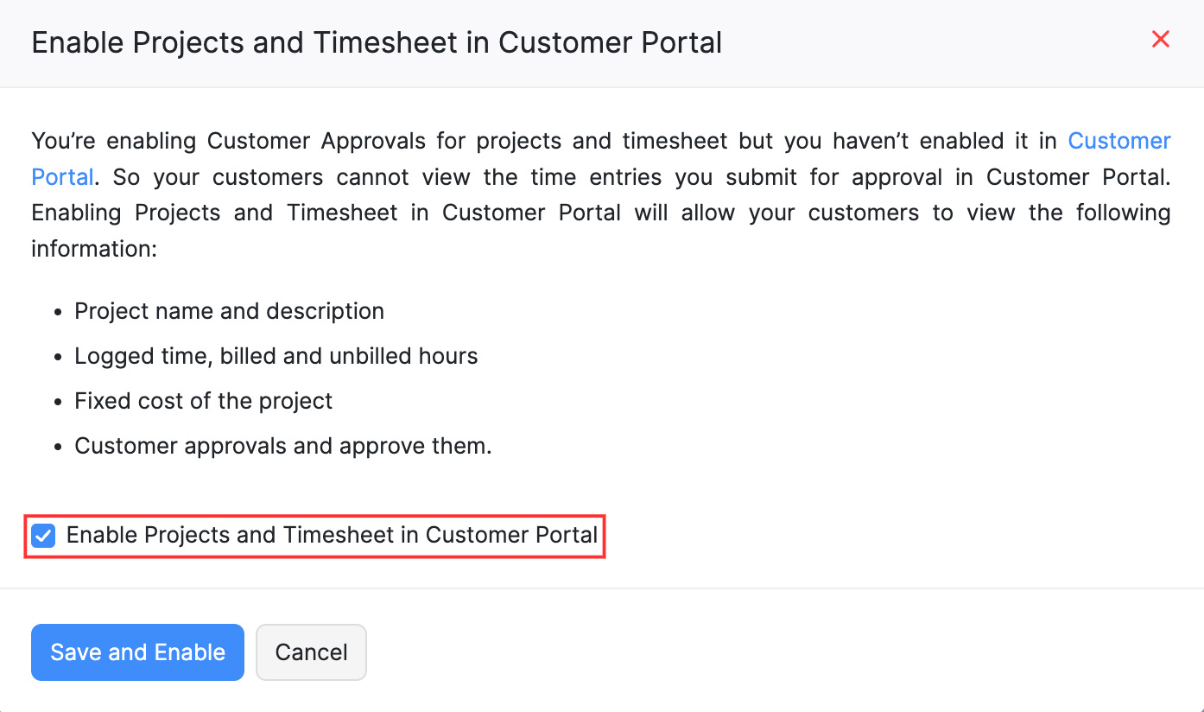Select the red-outlined checkbox row
This screenshot has height=712, width=1204.
click(x=314, y=535)
